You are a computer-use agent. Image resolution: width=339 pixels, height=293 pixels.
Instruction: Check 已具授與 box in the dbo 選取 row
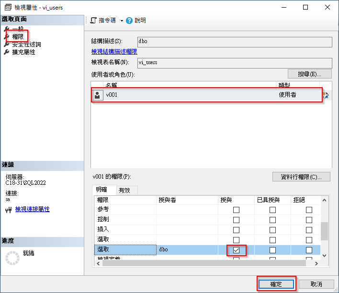[x=272, y=250]
